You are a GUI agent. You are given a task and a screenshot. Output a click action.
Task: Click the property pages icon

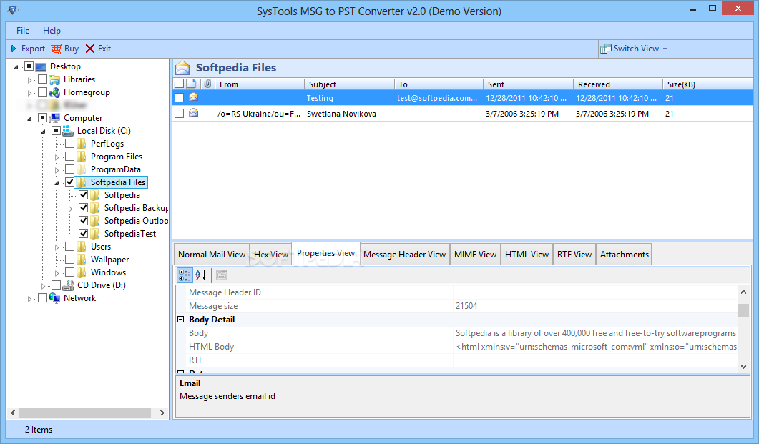pos(222,275)
